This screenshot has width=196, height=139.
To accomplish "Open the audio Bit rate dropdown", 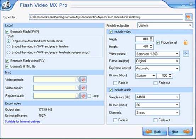I will [x=157, y=105].
